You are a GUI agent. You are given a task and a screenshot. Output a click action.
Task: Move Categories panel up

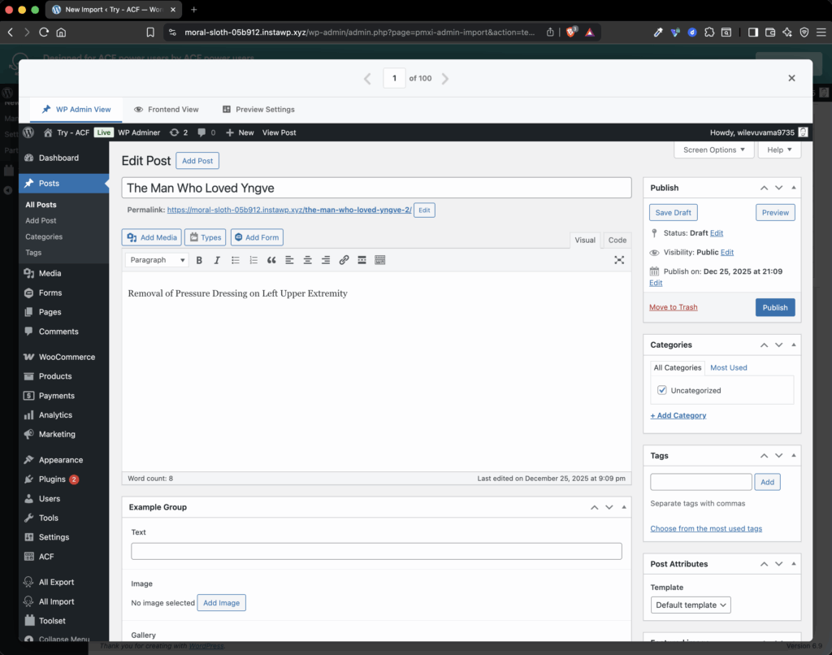[764, 345]
